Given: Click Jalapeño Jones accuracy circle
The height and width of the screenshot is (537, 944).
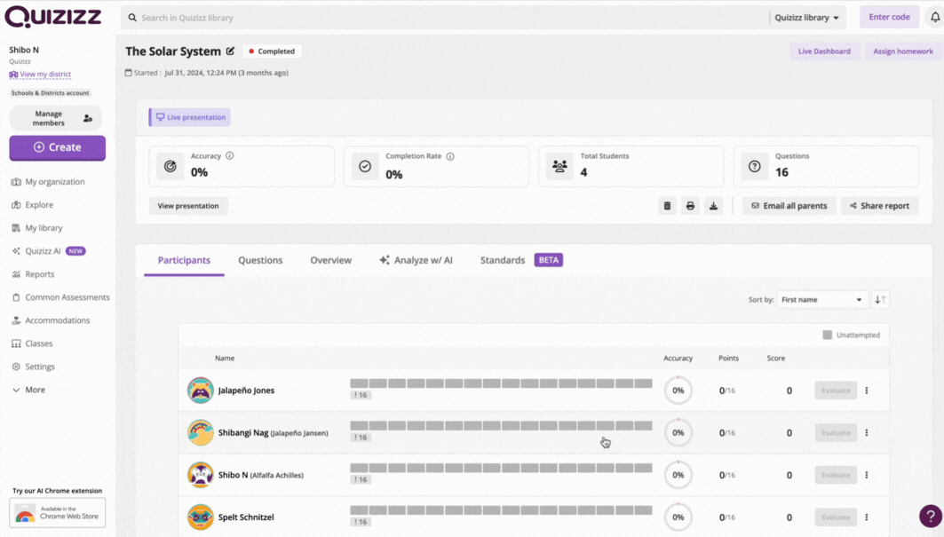Looking at the screenshot, I should (x=678, y=391).
